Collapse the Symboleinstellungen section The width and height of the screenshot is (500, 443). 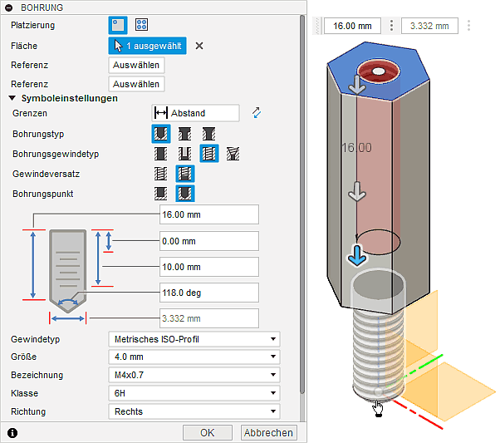tap(12, 98)
